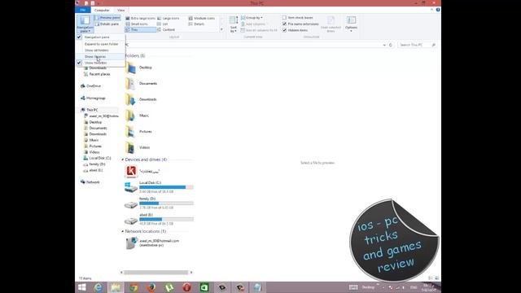Toggle Navigation pane menu entry

click(100, 37)
